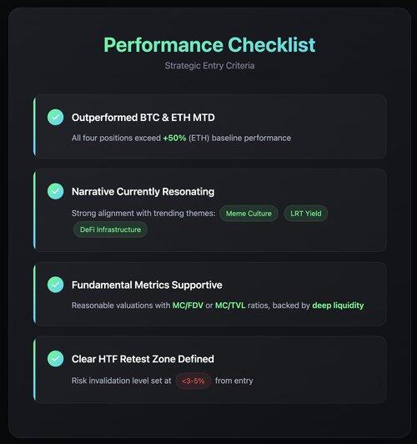Click the deep liquidity highlighted text
The image size is (417, 444).
338,305
